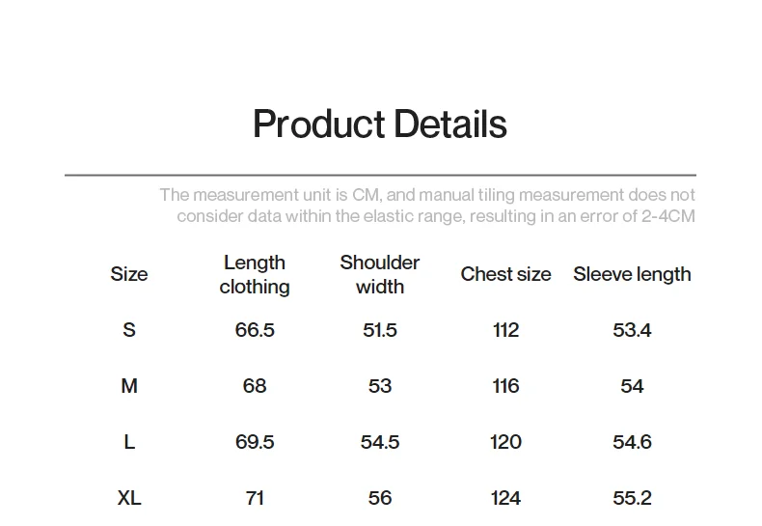Click the 69.5 length value
The width and height of the screenshot is (762, 526).
[255, 442]
